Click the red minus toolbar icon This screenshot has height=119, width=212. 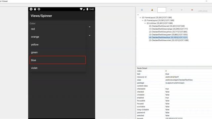tap(192, 10)
